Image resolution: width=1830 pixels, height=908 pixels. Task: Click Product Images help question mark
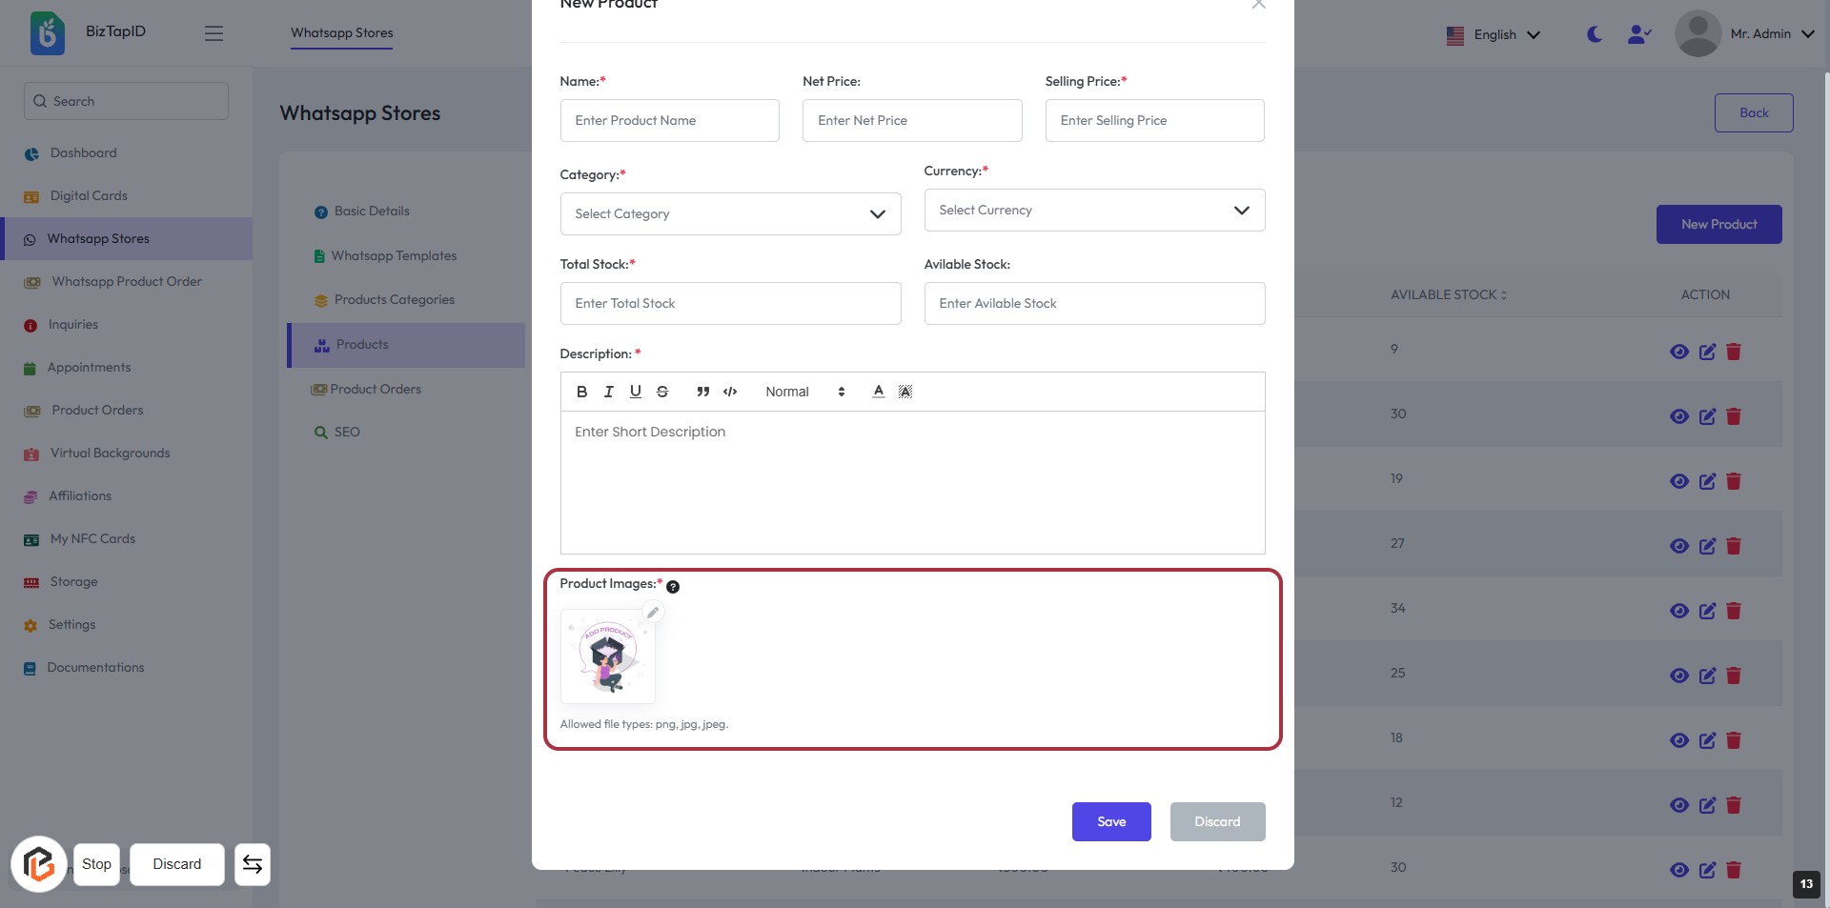(673, 587)
